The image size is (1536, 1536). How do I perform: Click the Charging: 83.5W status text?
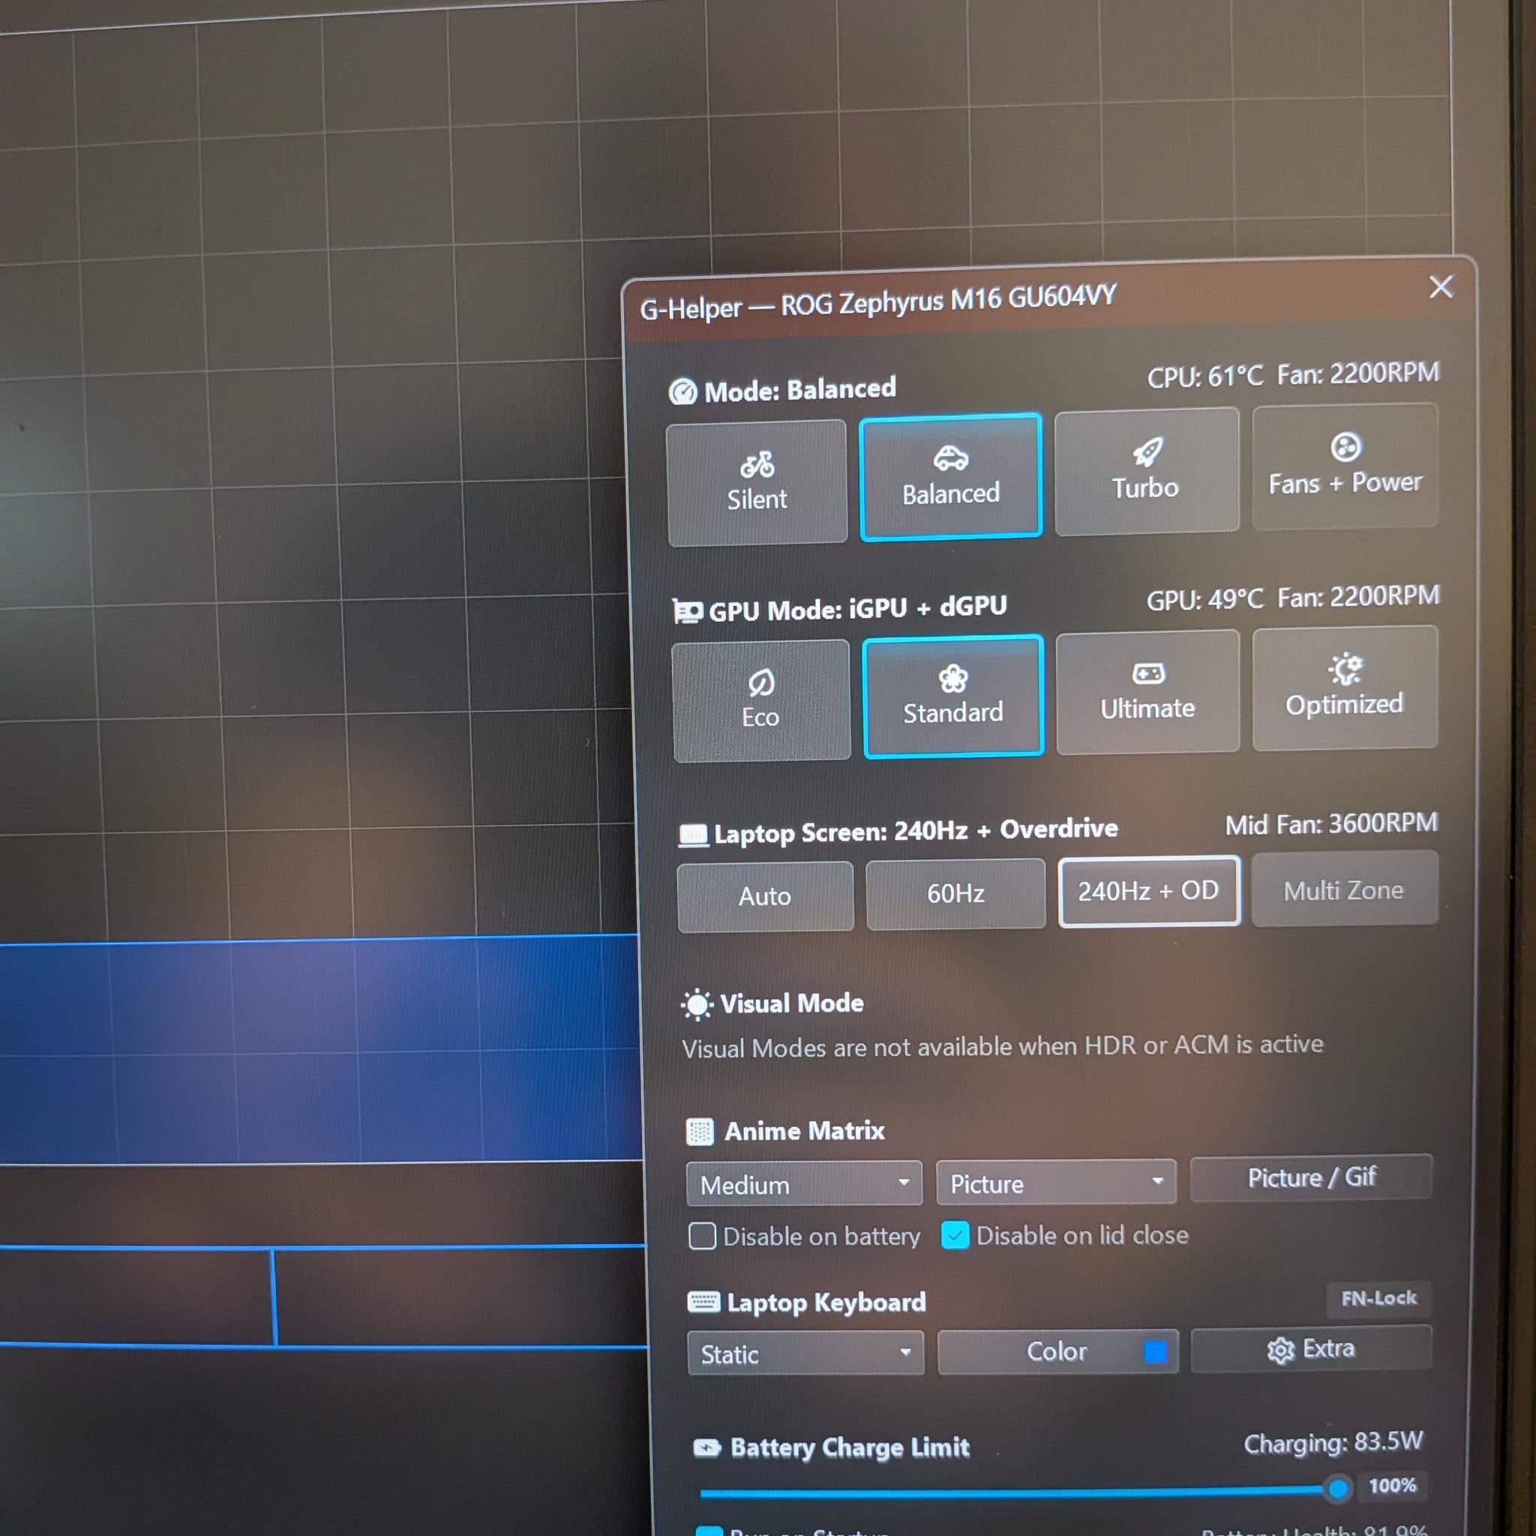pyautogui.click(x=1333, y=1442)
